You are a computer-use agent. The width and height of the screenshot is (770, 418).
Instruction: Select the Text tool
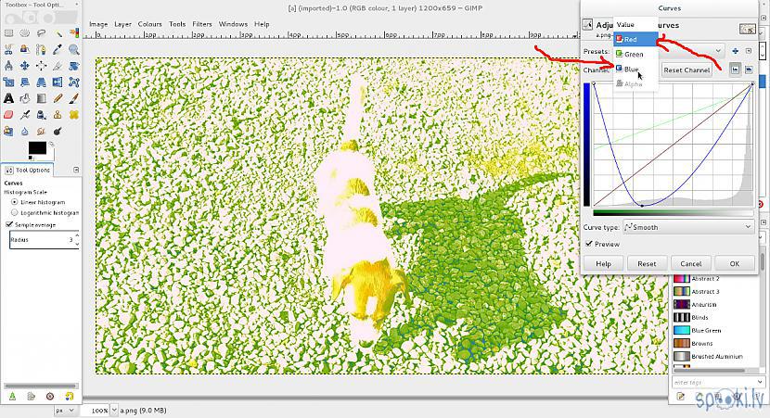(x=9, y=98)
